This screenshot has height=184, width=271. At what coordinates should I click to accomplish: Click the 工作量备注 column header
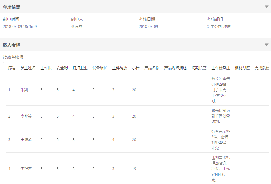[x=221, y=68]
